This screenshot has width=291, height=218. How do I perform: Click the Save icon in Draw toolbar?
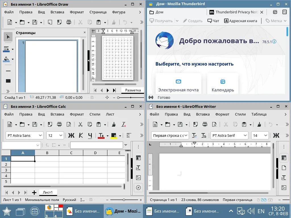pyautogui.click(x=34, y=22)
